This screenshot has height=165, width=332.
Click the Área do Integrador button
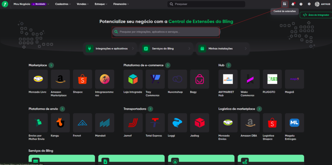(x=316, y=15)
